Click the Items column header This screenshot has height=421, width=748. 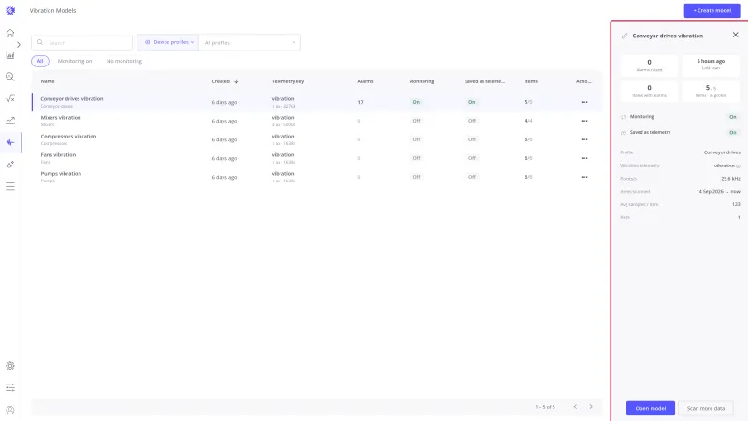(531, 81)
